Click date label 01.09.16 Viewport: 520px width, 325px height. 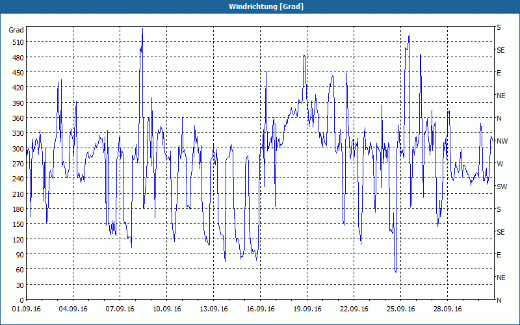pyautogui.click(x=26, y=309)
